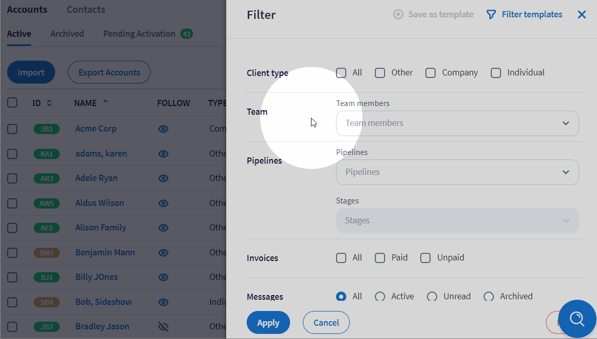Image resolution: width=597 pixels, height=339 pixels.
Task: Click the Apply button
Action: 268,323
